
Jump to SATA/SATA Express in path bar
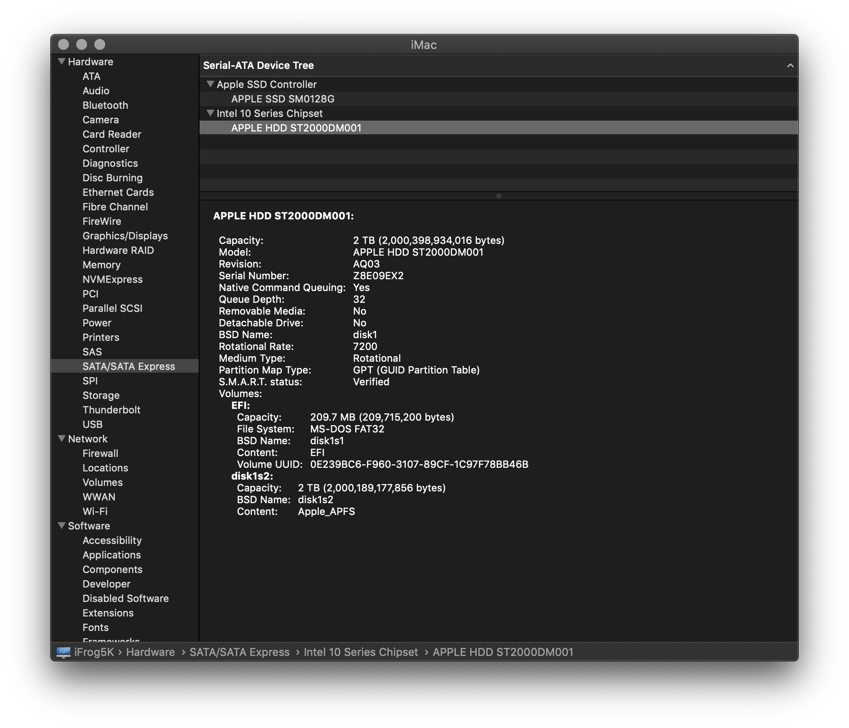pyautogui.click(x=239, y=652)
